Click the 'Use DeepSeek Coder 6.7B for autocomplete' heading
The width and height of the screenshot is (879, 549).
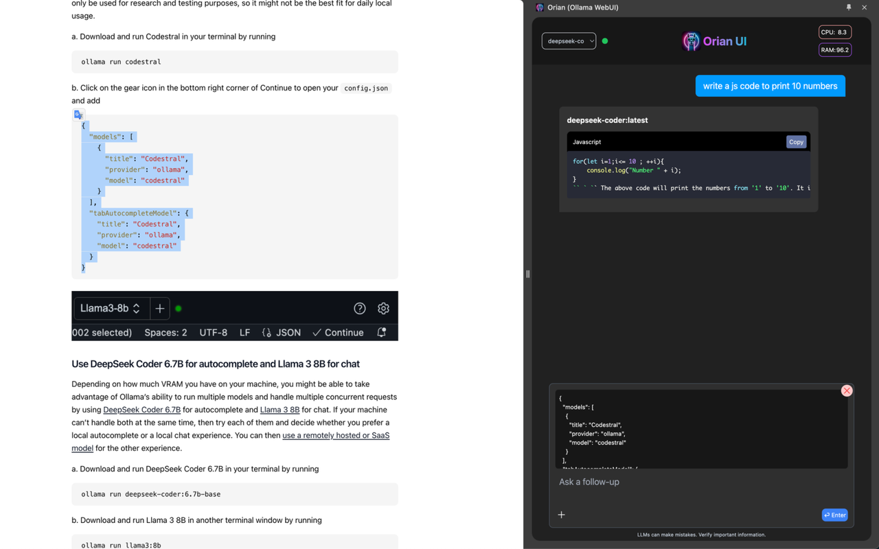click(216, 364)
